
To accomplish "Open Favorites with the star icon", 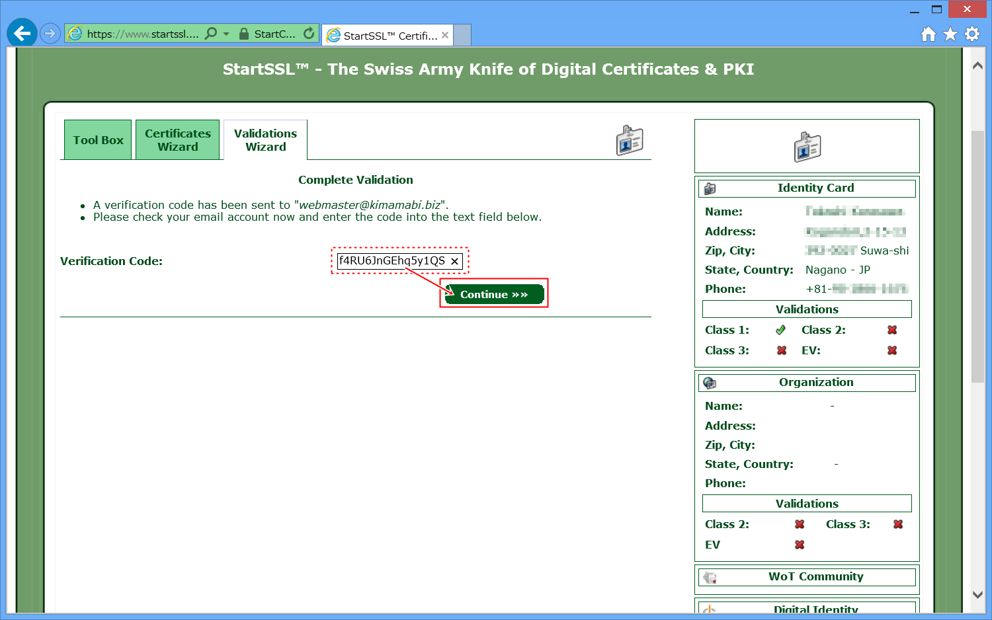I will [x=950, y=34].
